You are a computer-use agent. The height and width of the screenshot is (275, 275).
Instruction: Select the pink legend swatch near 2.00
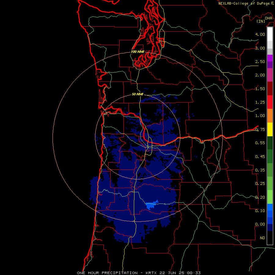(x=270, y=75)
